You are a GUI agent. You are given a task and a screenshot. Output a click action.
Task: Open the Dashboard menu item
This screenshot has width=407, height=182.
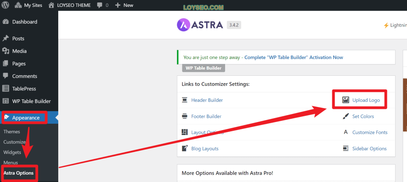click(x=25, y=22)
